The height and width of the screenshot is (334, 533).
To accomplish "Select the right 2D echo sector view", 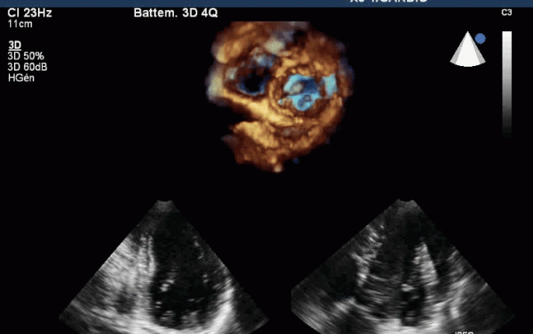I will [404, 266].
